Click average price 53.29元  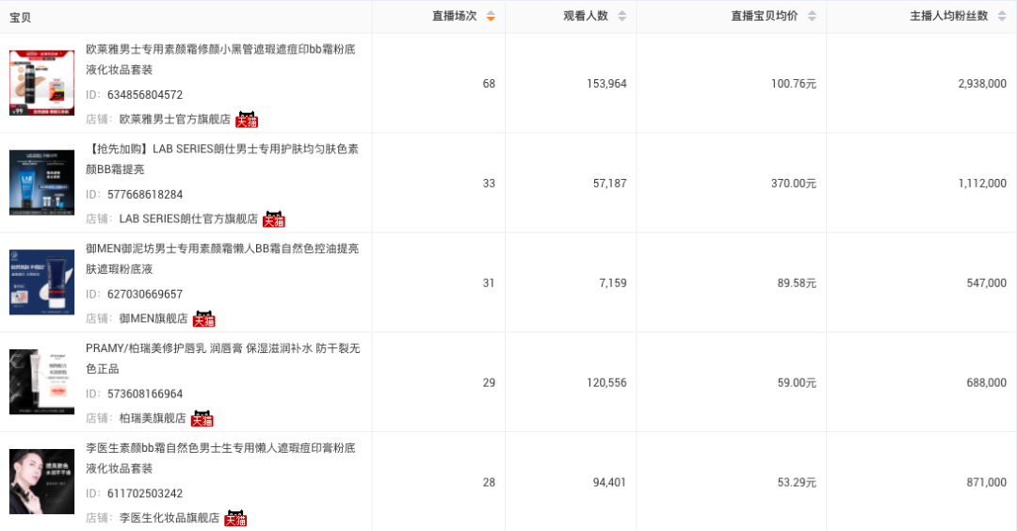click(797, 483)
